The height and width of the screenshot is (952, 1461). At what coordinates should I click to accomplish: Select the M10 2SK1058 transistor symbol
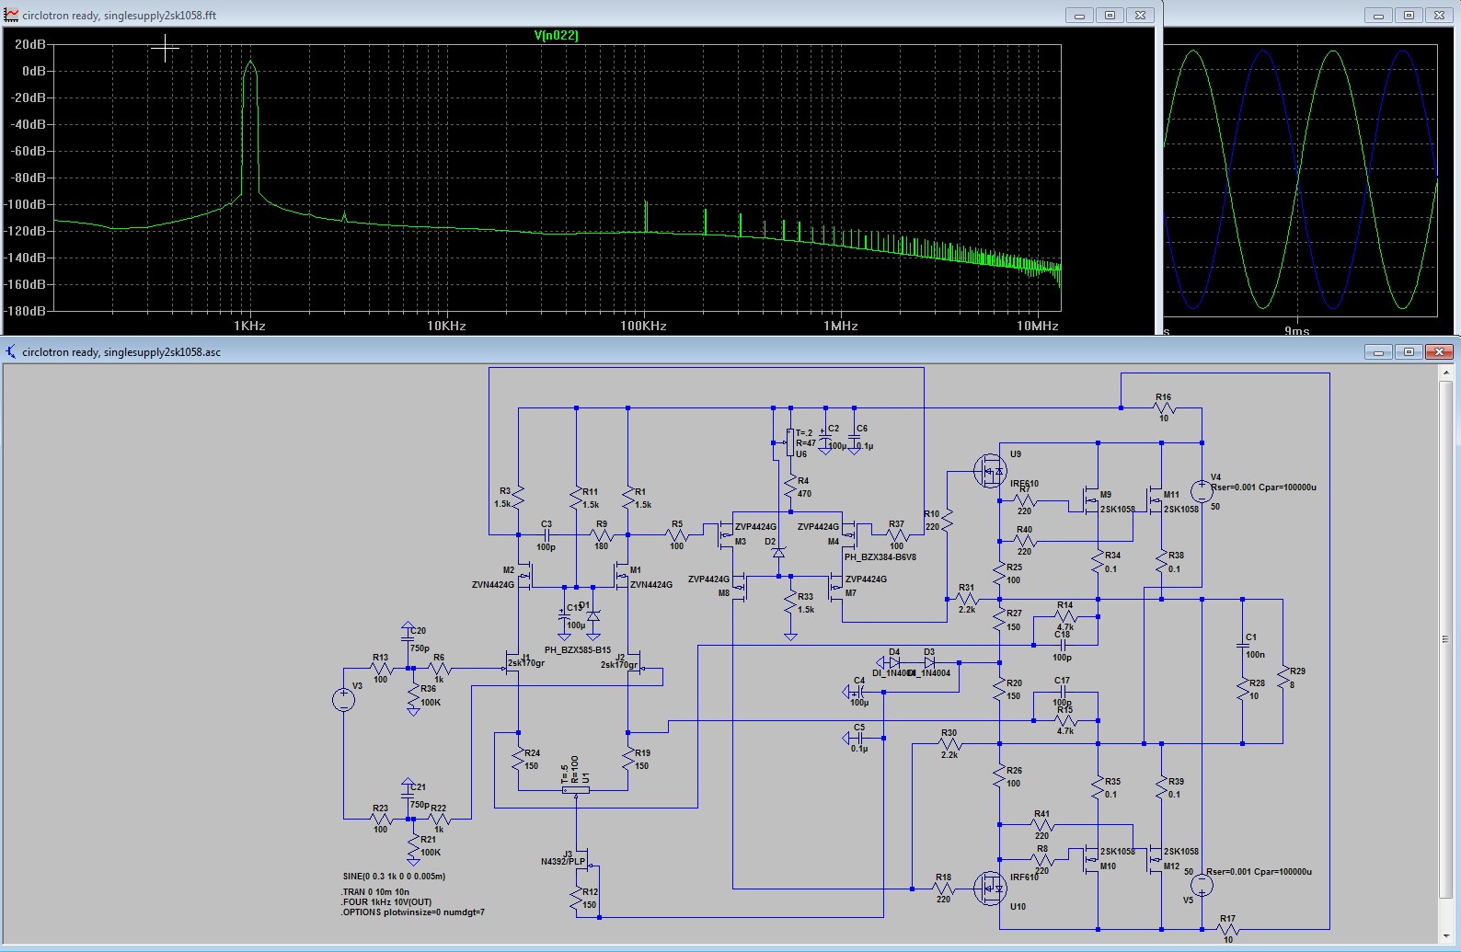(1090, 860)
